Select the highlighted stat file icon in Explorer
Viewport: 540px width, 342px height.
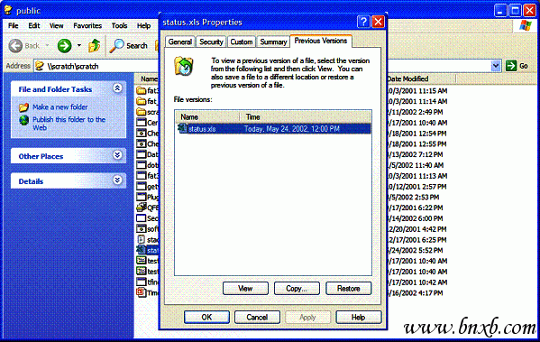point(142,250)
